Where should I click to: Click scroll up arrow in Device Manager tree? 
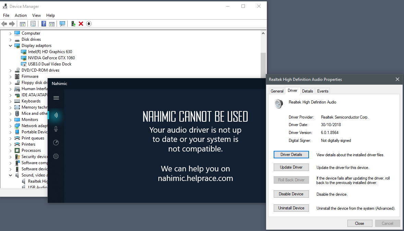(263, 33)
